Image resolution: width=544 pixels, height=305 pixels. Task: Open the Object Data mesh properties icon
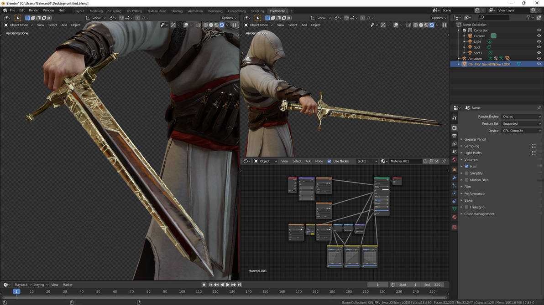click(455, 209)
